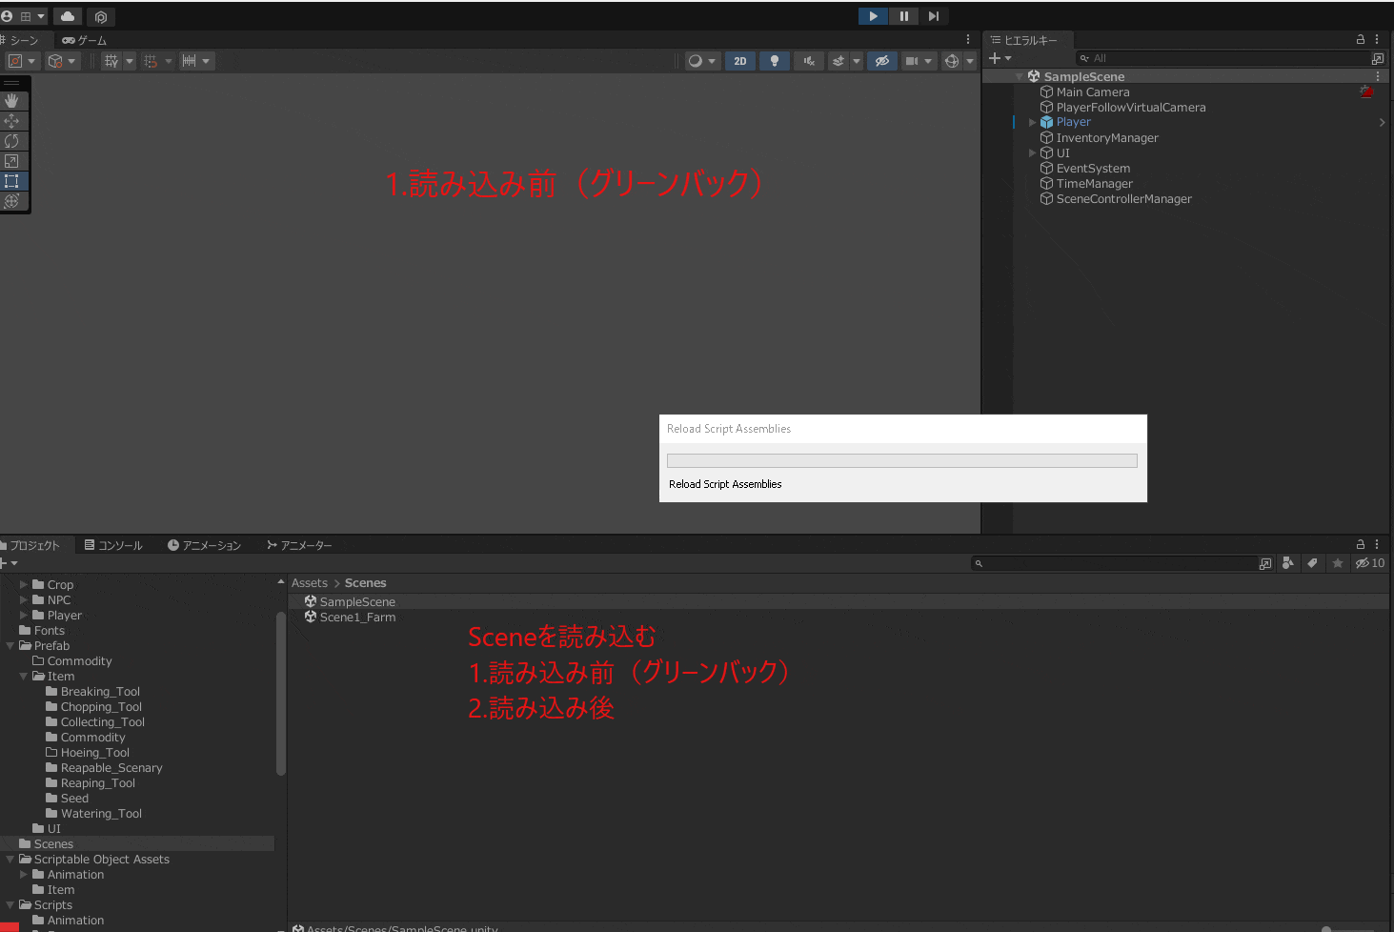Switch to the ゲーム tab
Viewport: 1394px width, 932px height.
(x=85, y=40)
